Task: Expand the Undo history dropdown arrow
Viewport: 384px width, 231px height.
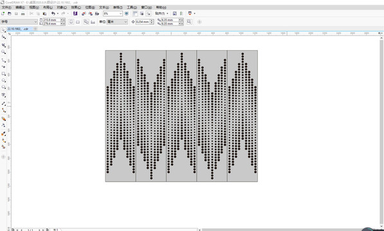Action: pos(57,13)
